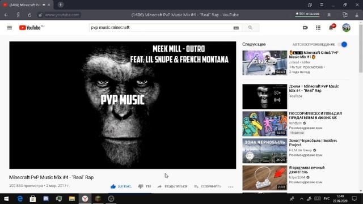Open the create video camera icon

coord(305,28)
